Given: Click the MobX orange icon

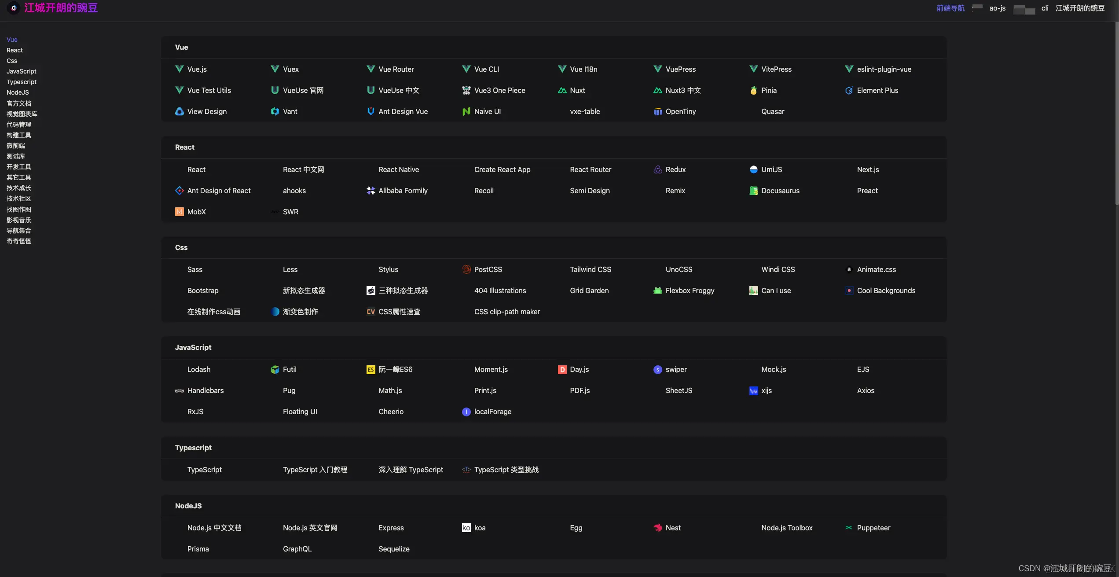Looking at the screenshot, I should [179, 212].
